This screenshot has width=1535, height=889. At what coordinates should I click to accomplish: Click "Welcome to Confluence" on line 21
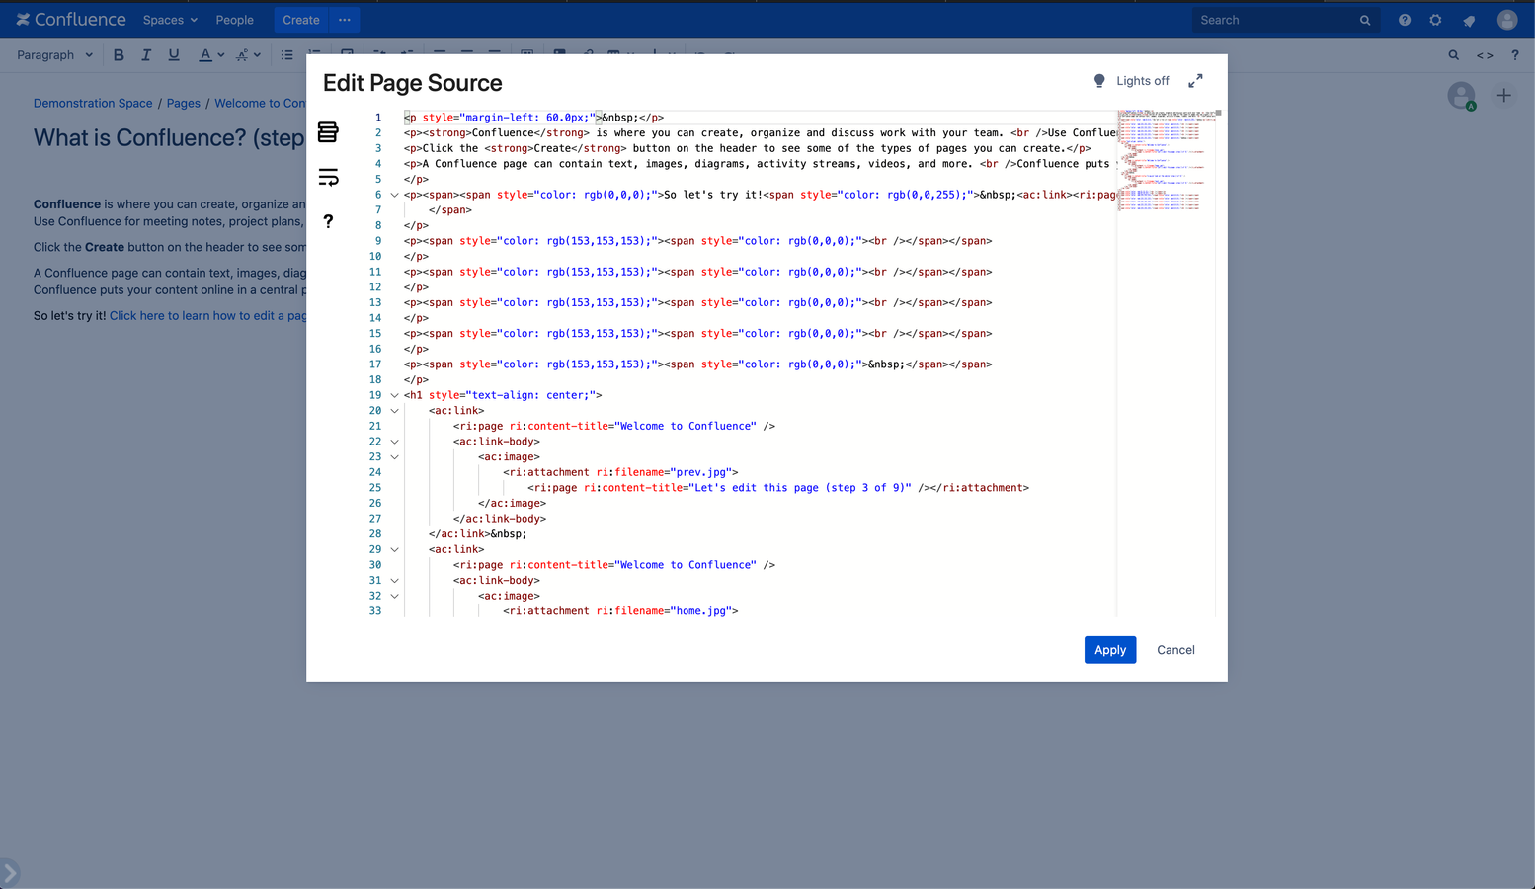pyautogui.click(x=686, y=427)
